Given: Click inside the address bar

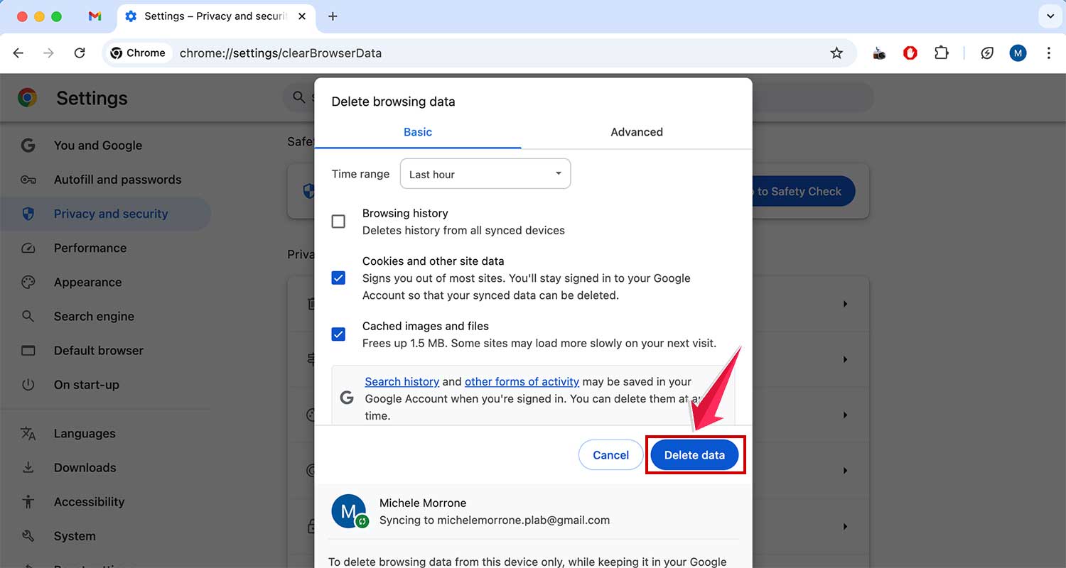Looking at the screenshot, I should (355, 53).
